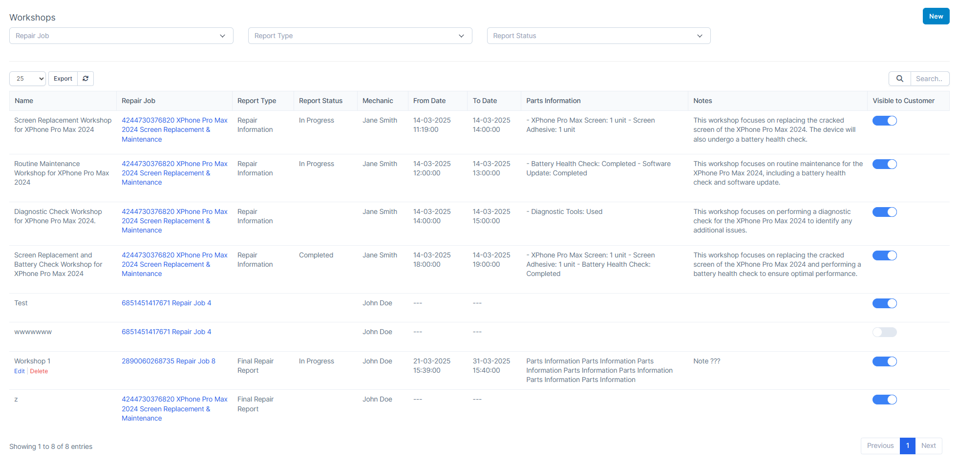Sort table by Name column header

click(x=24, y=101)
